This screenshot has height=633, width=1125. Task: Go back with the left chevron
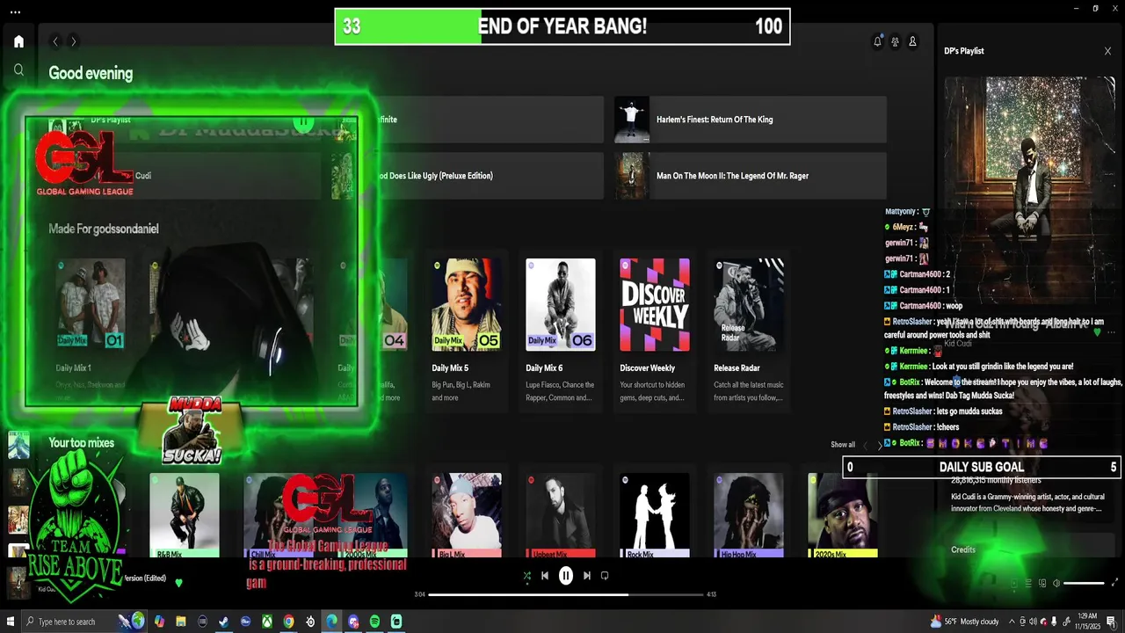pos(55,41)
